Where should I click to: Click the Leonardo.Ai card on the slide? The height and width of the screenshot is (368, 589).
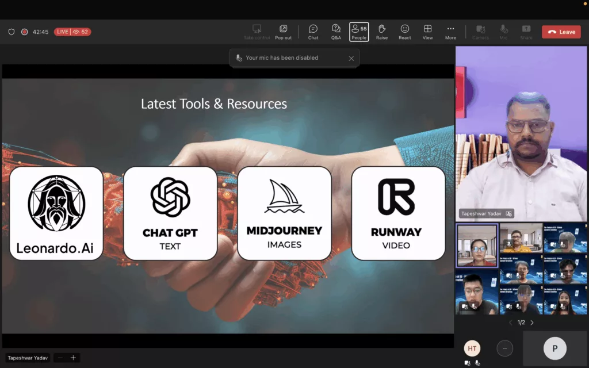pyautogui.click(x=56, y=213)
